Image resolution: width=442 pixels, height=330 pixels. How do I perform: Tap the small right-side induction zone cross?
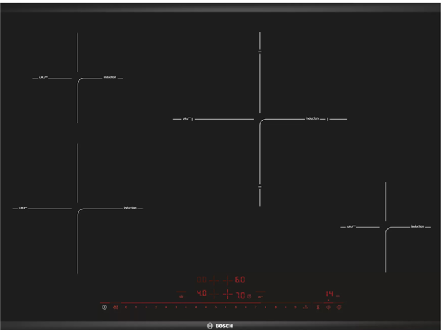pos(385,227)
